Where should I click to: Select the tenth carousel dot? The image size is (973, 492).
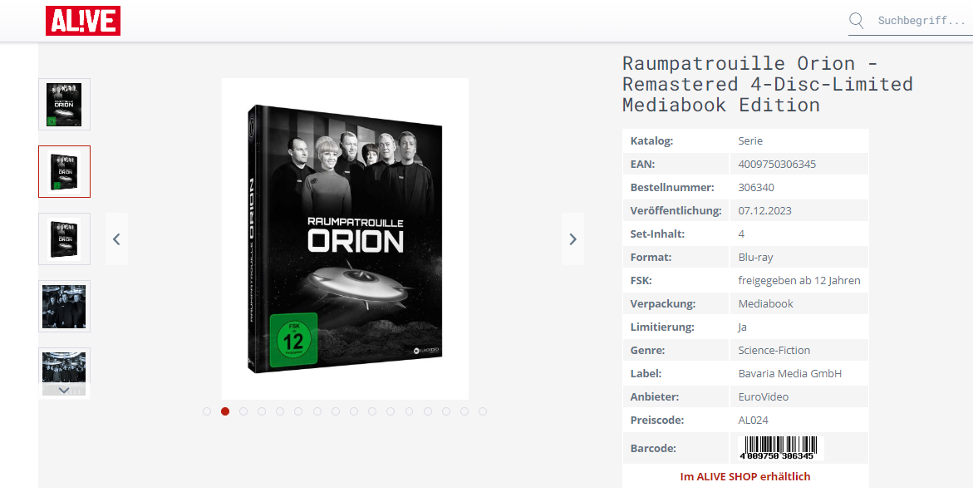tap(372, 411)
